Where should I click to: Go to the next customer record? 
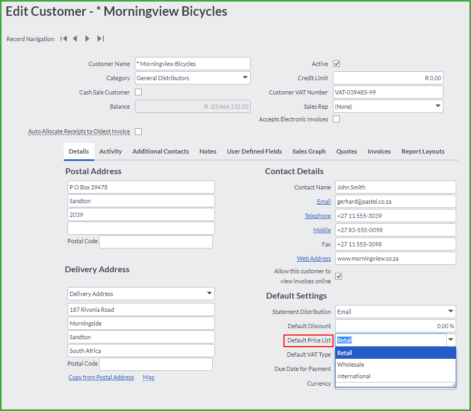87,39
